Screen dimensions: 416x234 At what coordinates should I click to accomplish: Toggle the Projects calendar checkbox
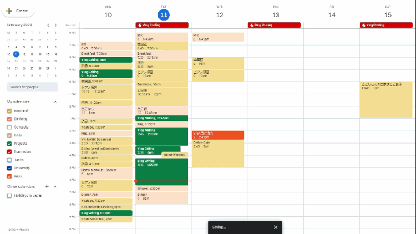click(9, 143)
